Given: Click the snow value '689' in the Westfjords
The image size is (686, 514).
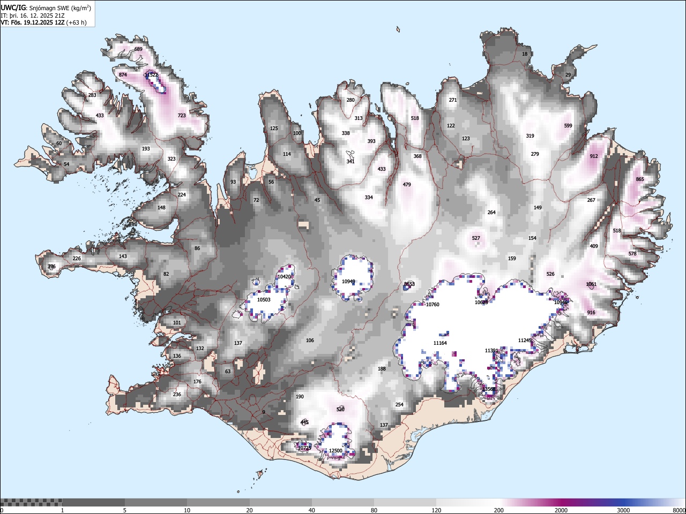Looking at the screenshot, I should pyautogui.click(x=138, y=49).
